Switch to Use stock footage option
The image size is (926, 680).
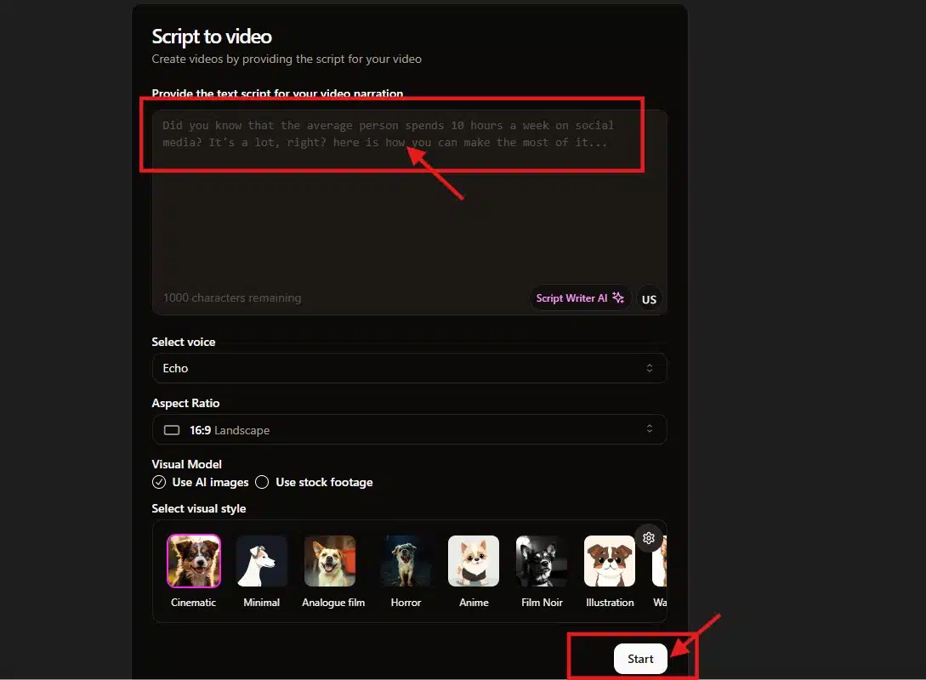(262, 482)
